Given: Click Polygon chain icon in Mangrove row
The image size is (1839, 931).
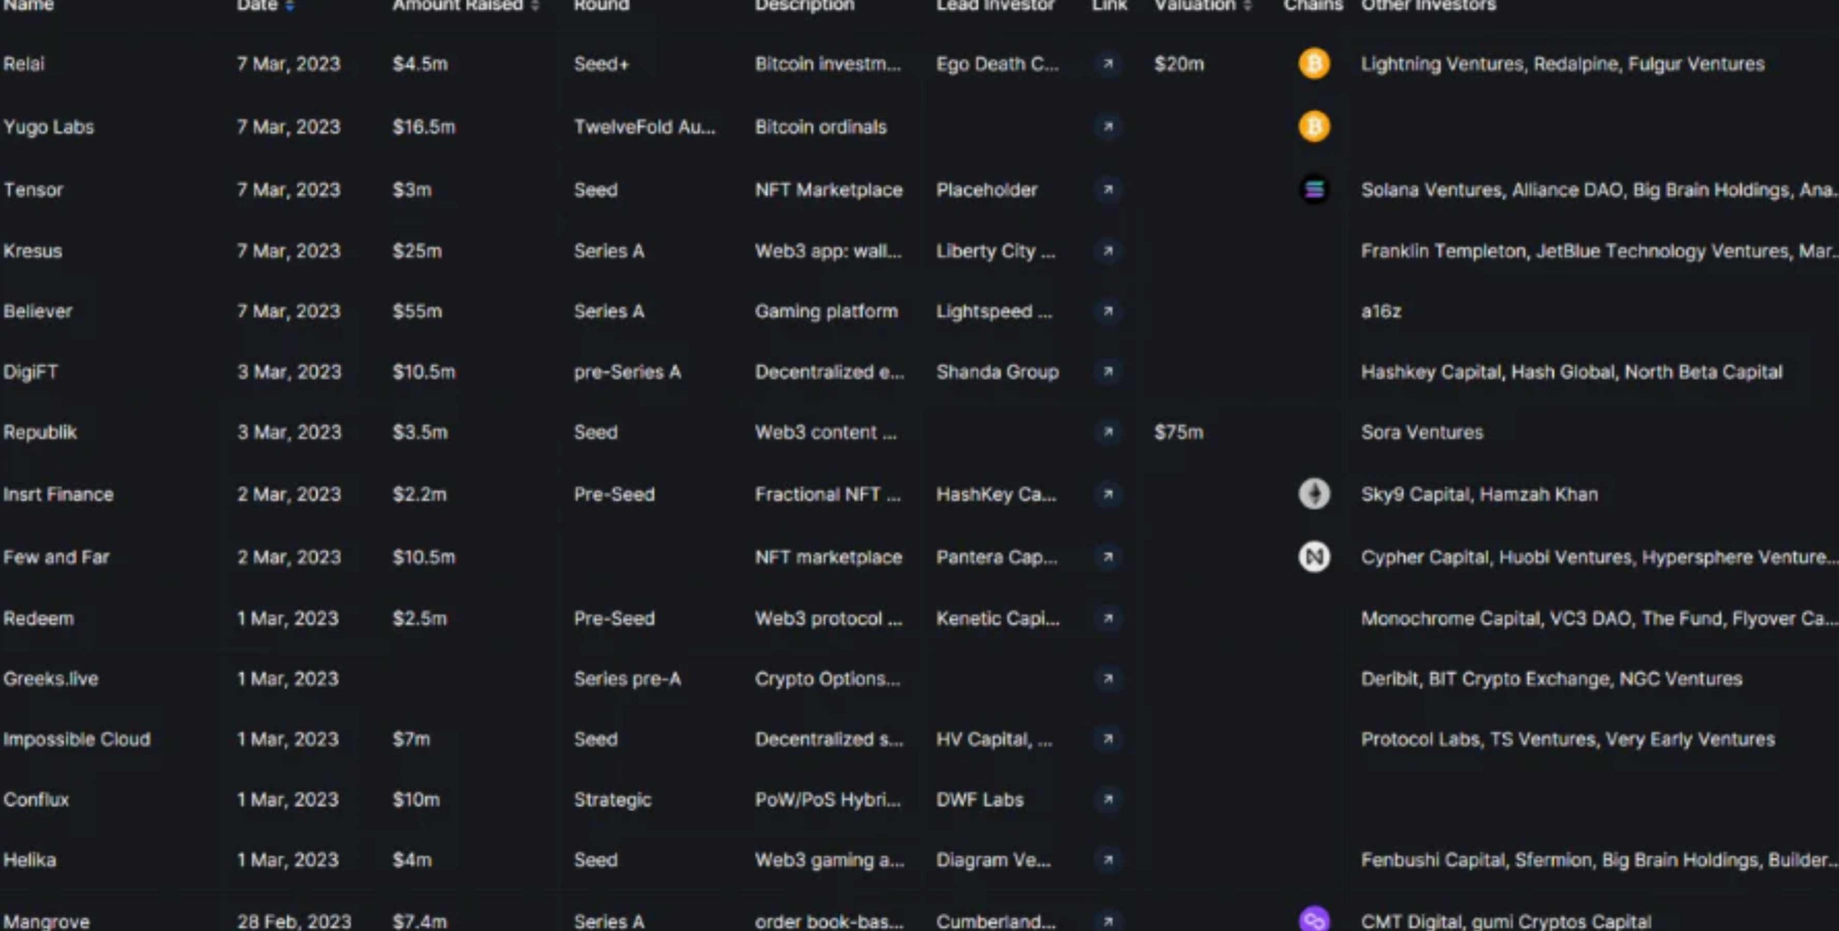Looking at the screenshot, I should click(x=1314, y=920).
